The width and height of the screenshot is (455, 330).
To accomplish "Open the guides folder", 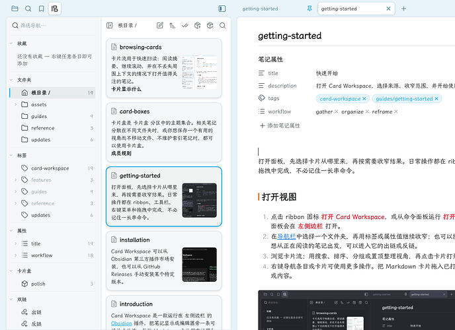I will tap(52, 116).
